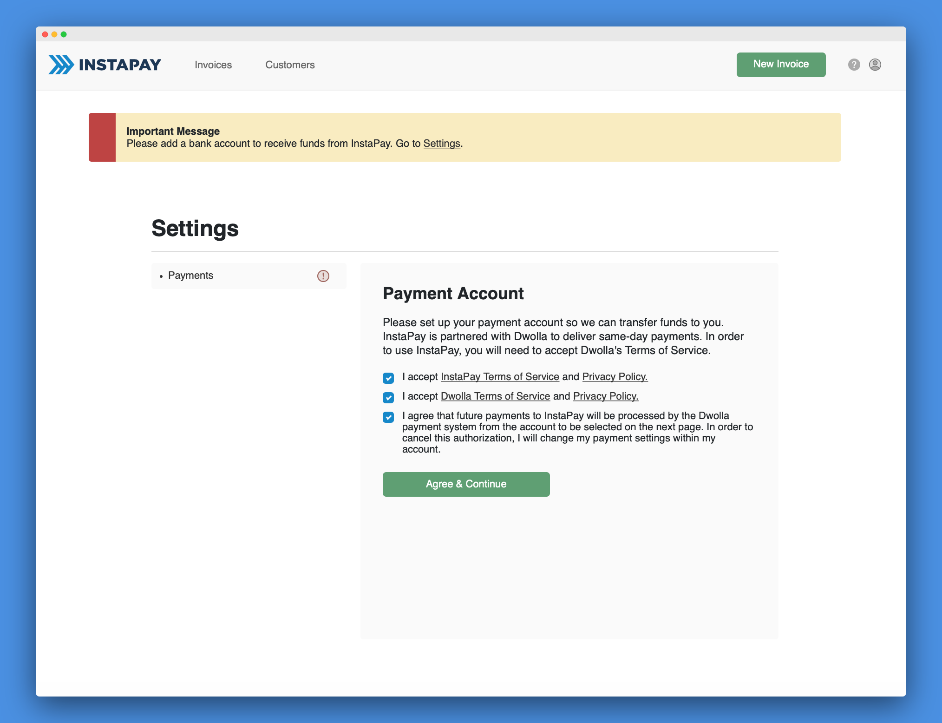Click the Payment Account heading

(453, 294)
